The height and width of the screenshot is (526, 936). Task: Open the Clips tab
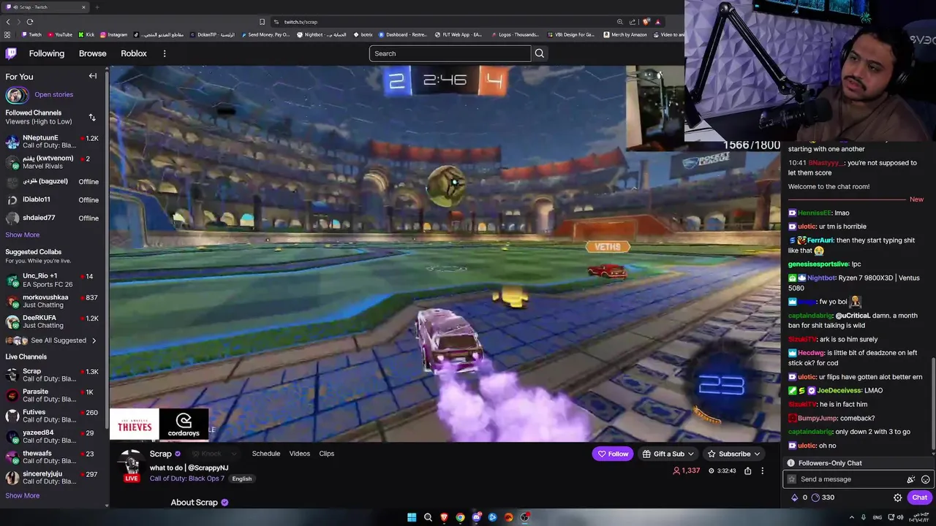327,454
